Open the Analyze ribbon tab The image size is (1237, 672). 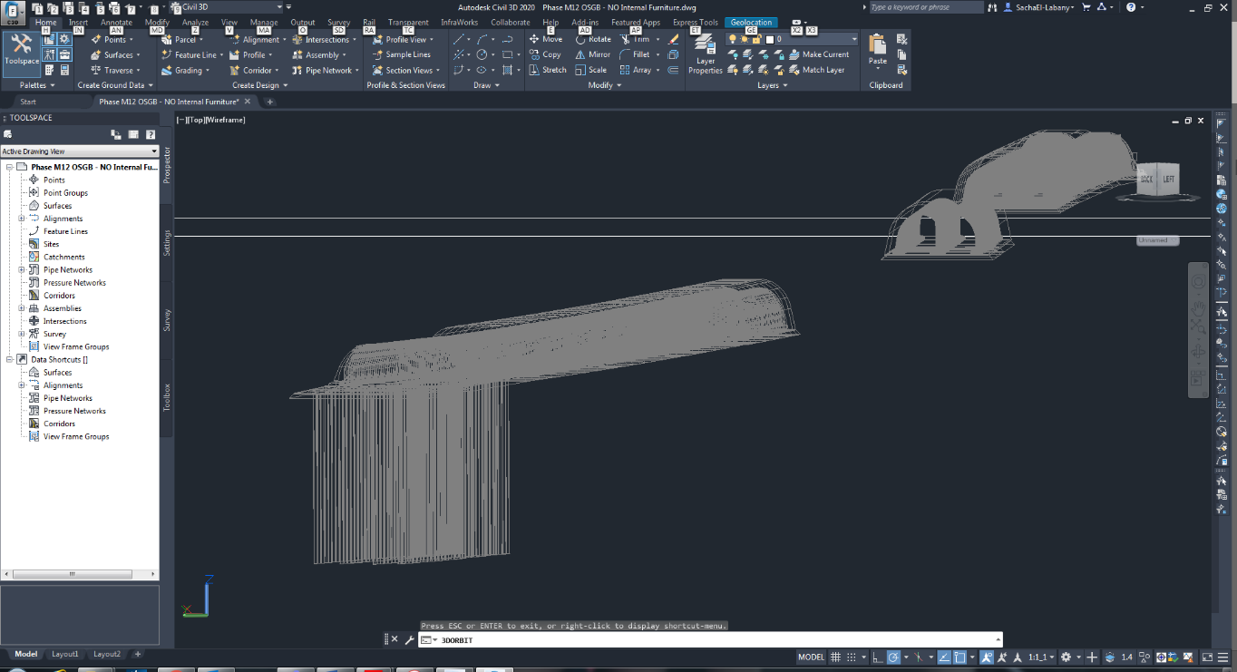click(195, 22)
